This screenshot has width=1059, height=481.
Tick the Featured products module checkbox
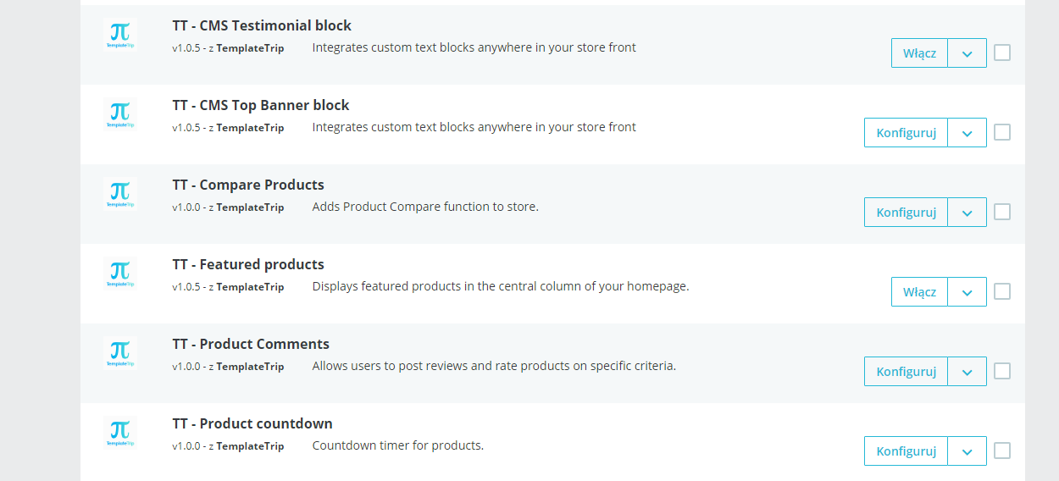[1002, 291]
